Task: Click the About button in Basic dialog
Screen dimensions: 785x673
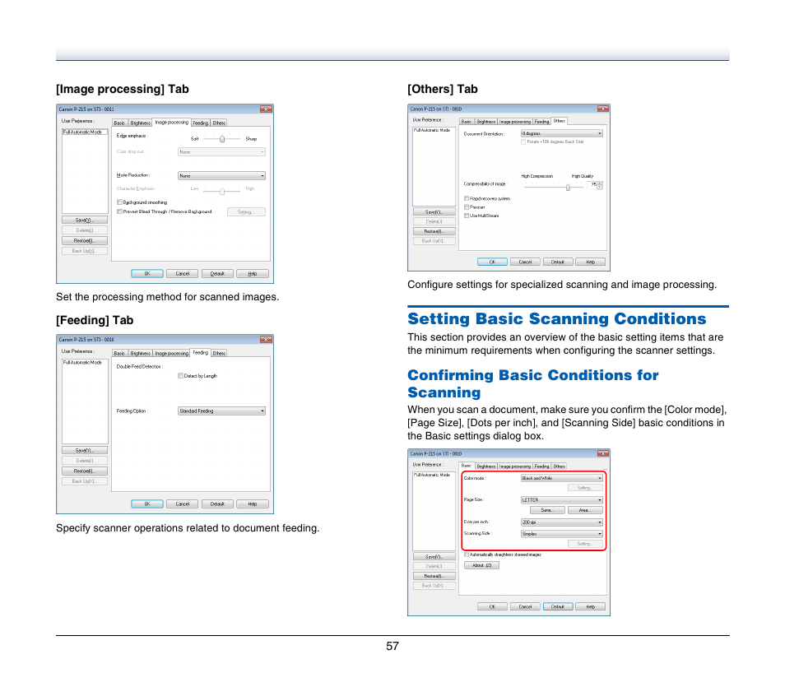Action: tap(481, 565)
